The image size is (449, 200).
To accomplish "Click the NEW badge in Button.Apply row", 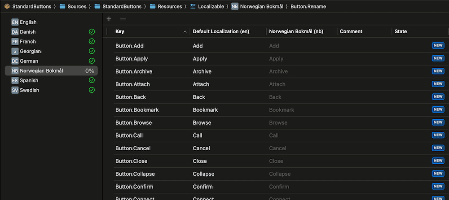I will (x=438, y=58).
